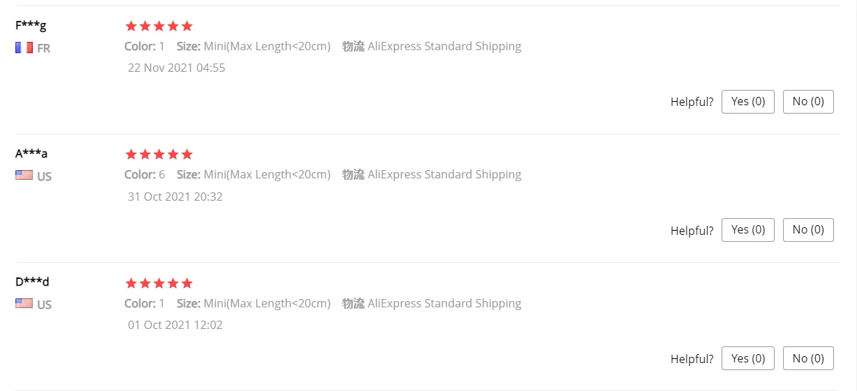Click the US flag under A***a

tap(24, 176)
